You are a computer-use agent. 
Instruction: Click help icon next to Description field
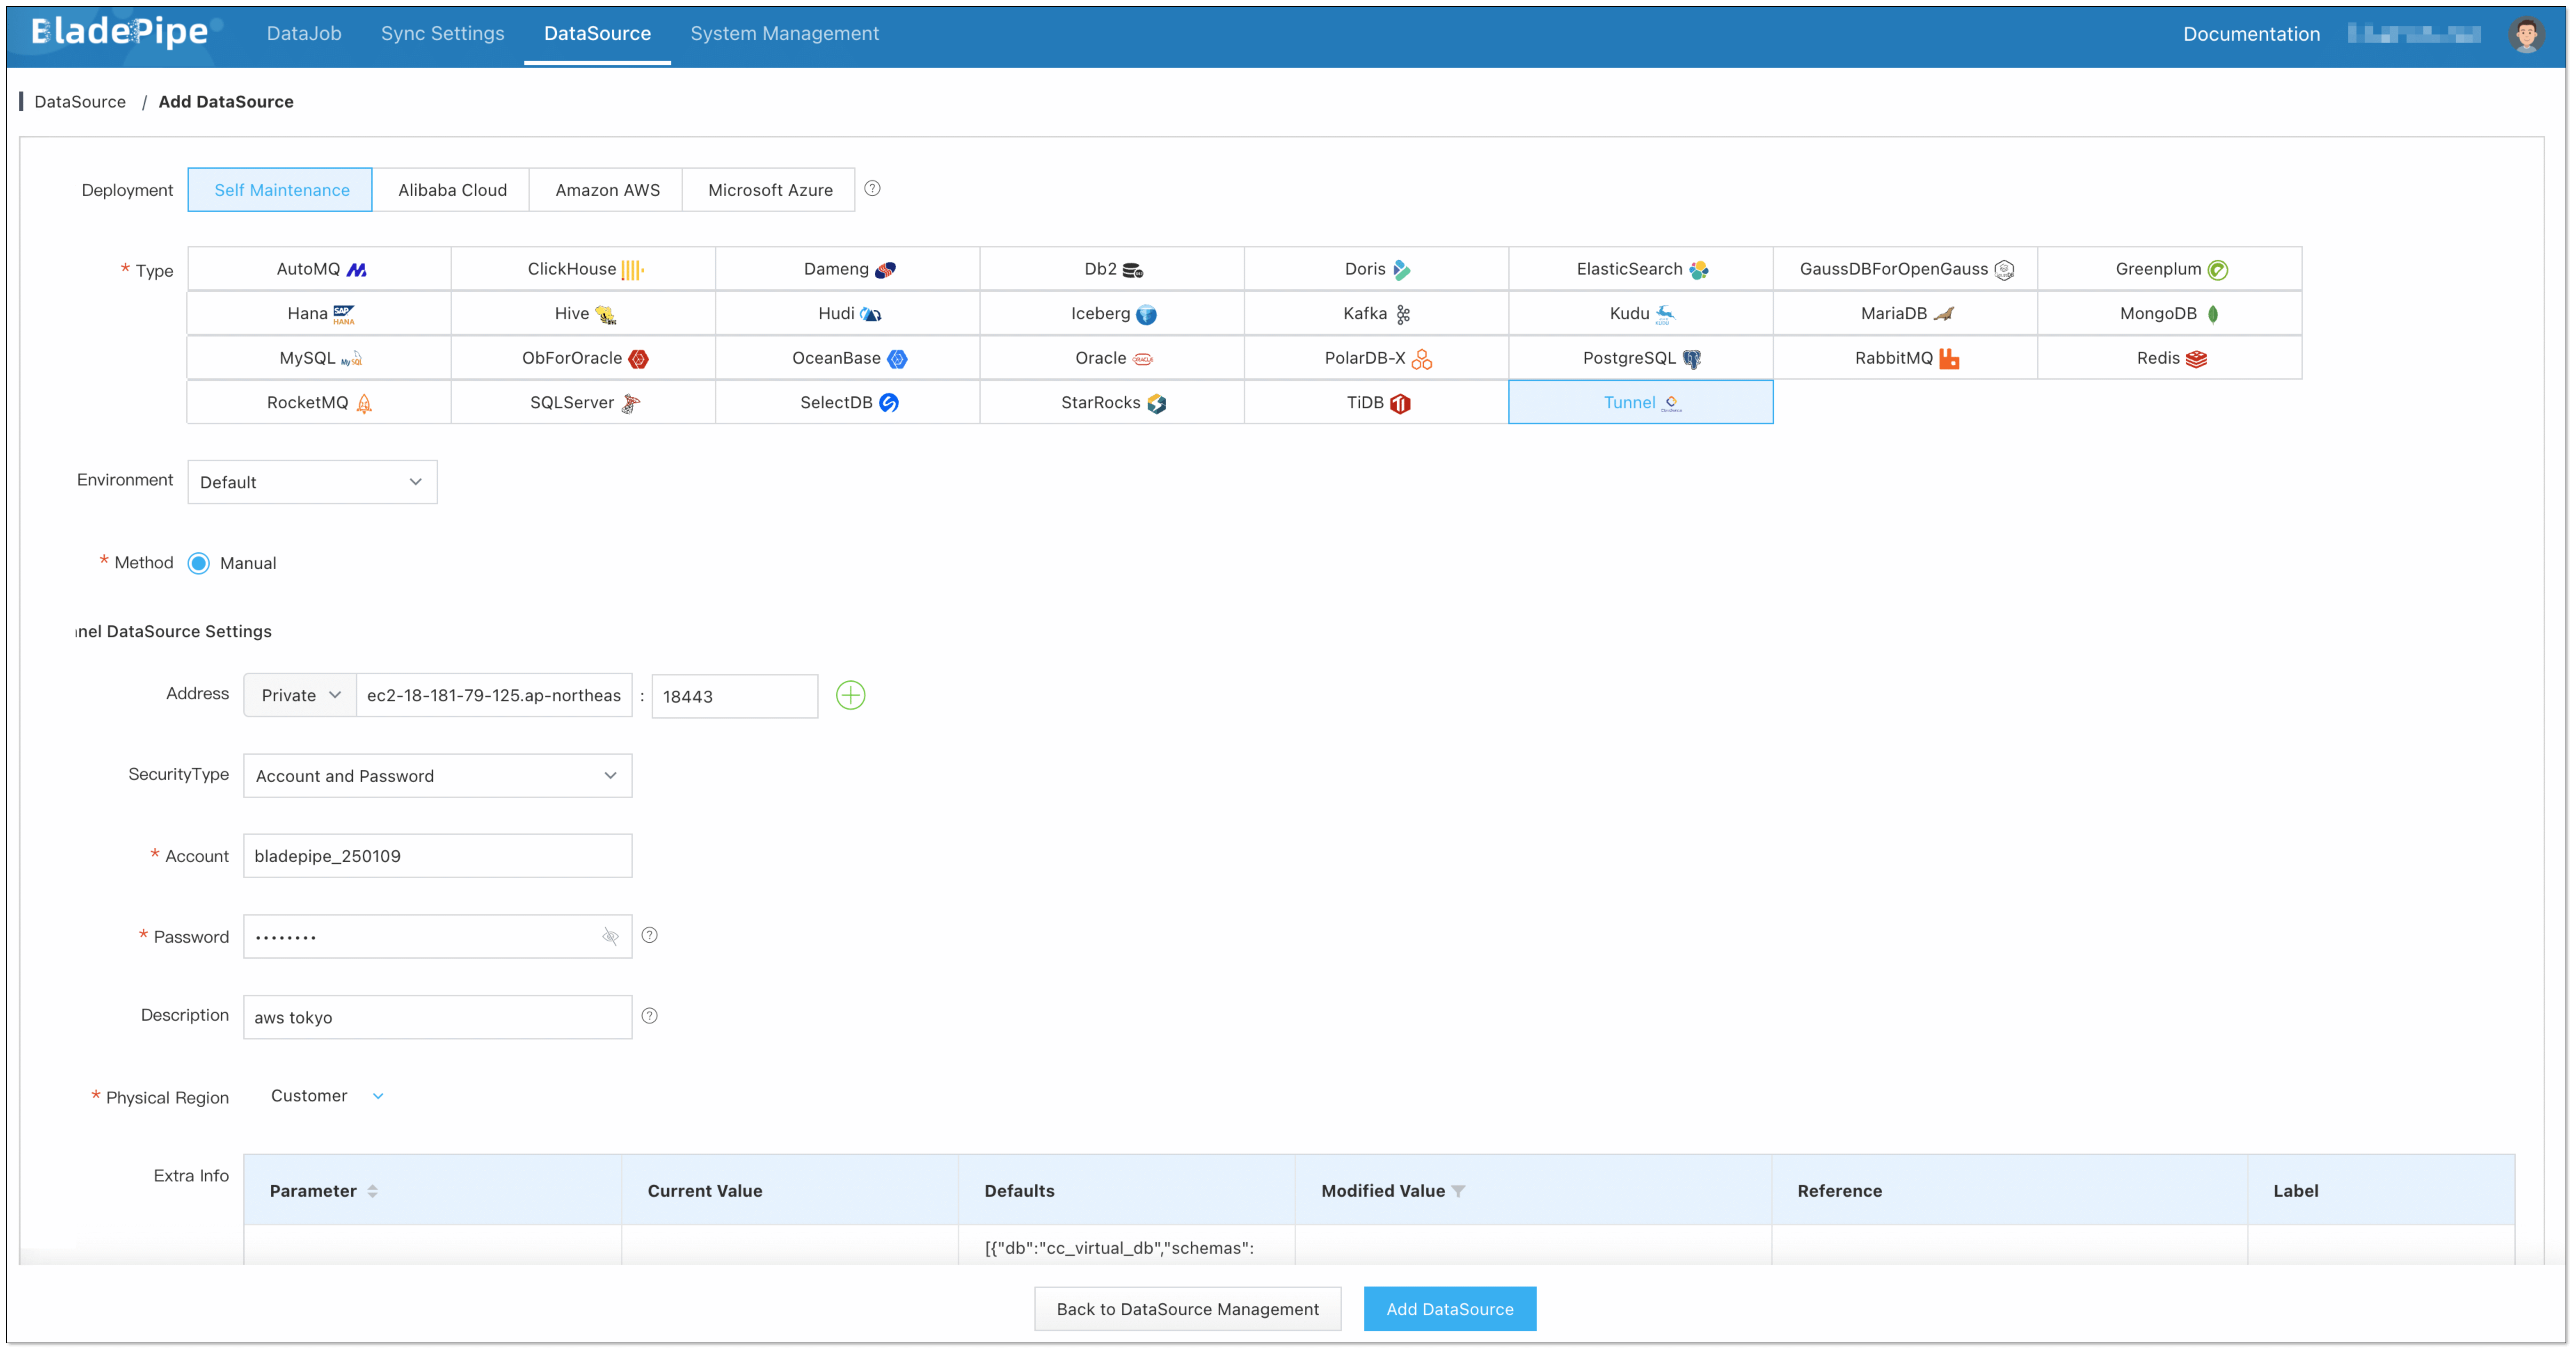649,1016
